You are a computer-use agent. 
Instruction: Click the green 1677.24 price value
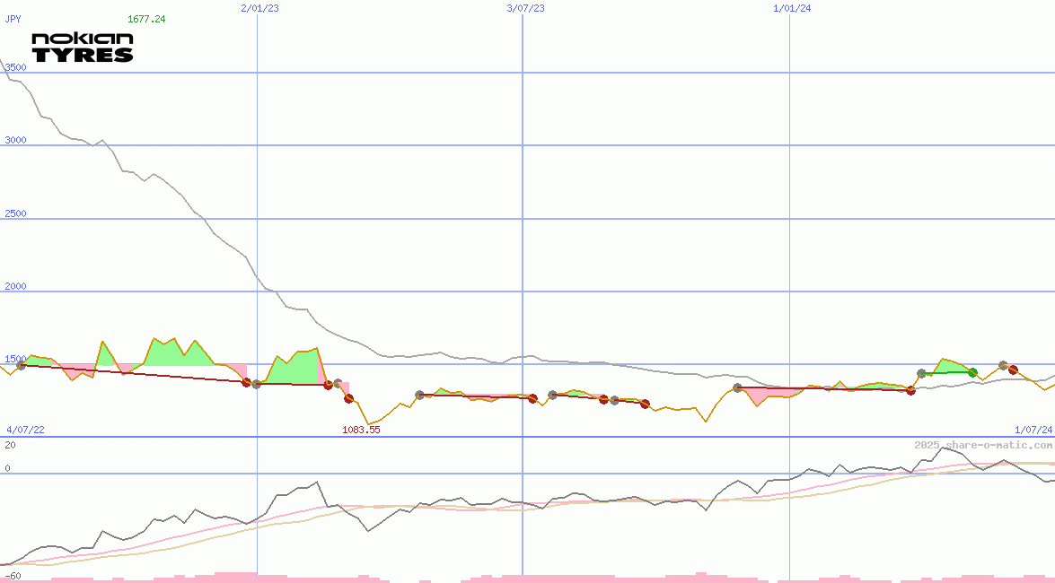(146, 19)
